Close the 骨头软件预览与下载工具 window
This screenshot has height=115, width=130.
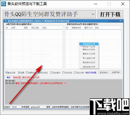point(123,4)
